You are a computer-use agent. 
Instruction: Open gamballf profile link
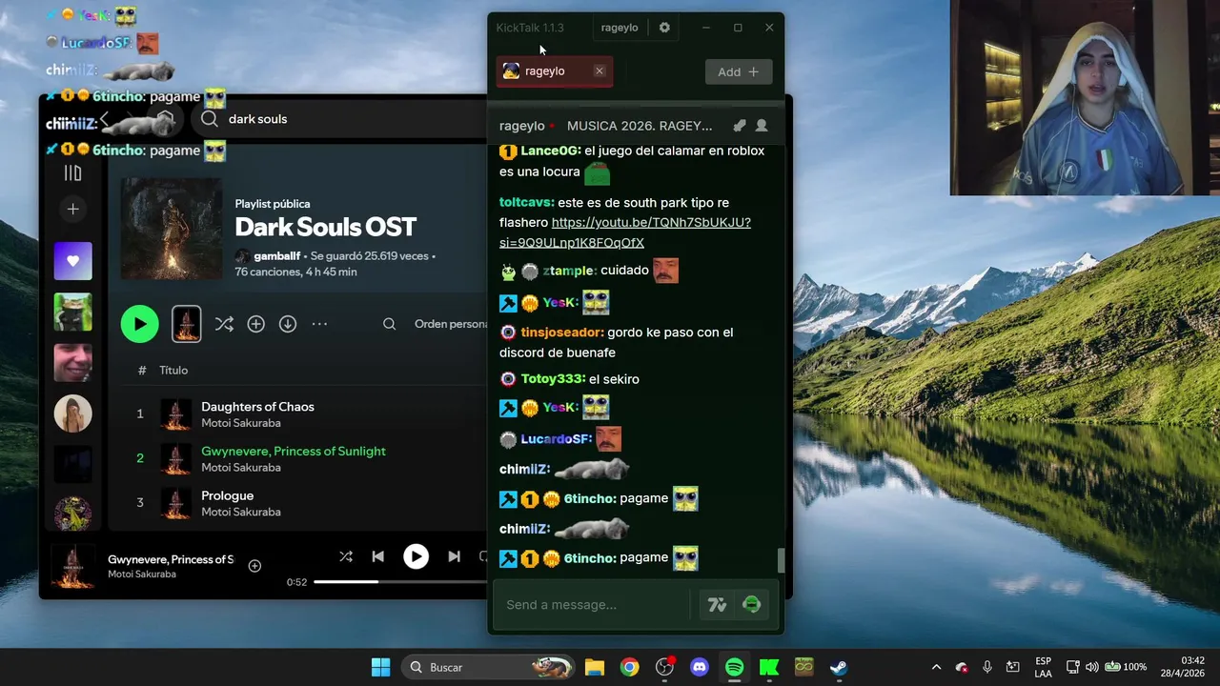[276, 256]
